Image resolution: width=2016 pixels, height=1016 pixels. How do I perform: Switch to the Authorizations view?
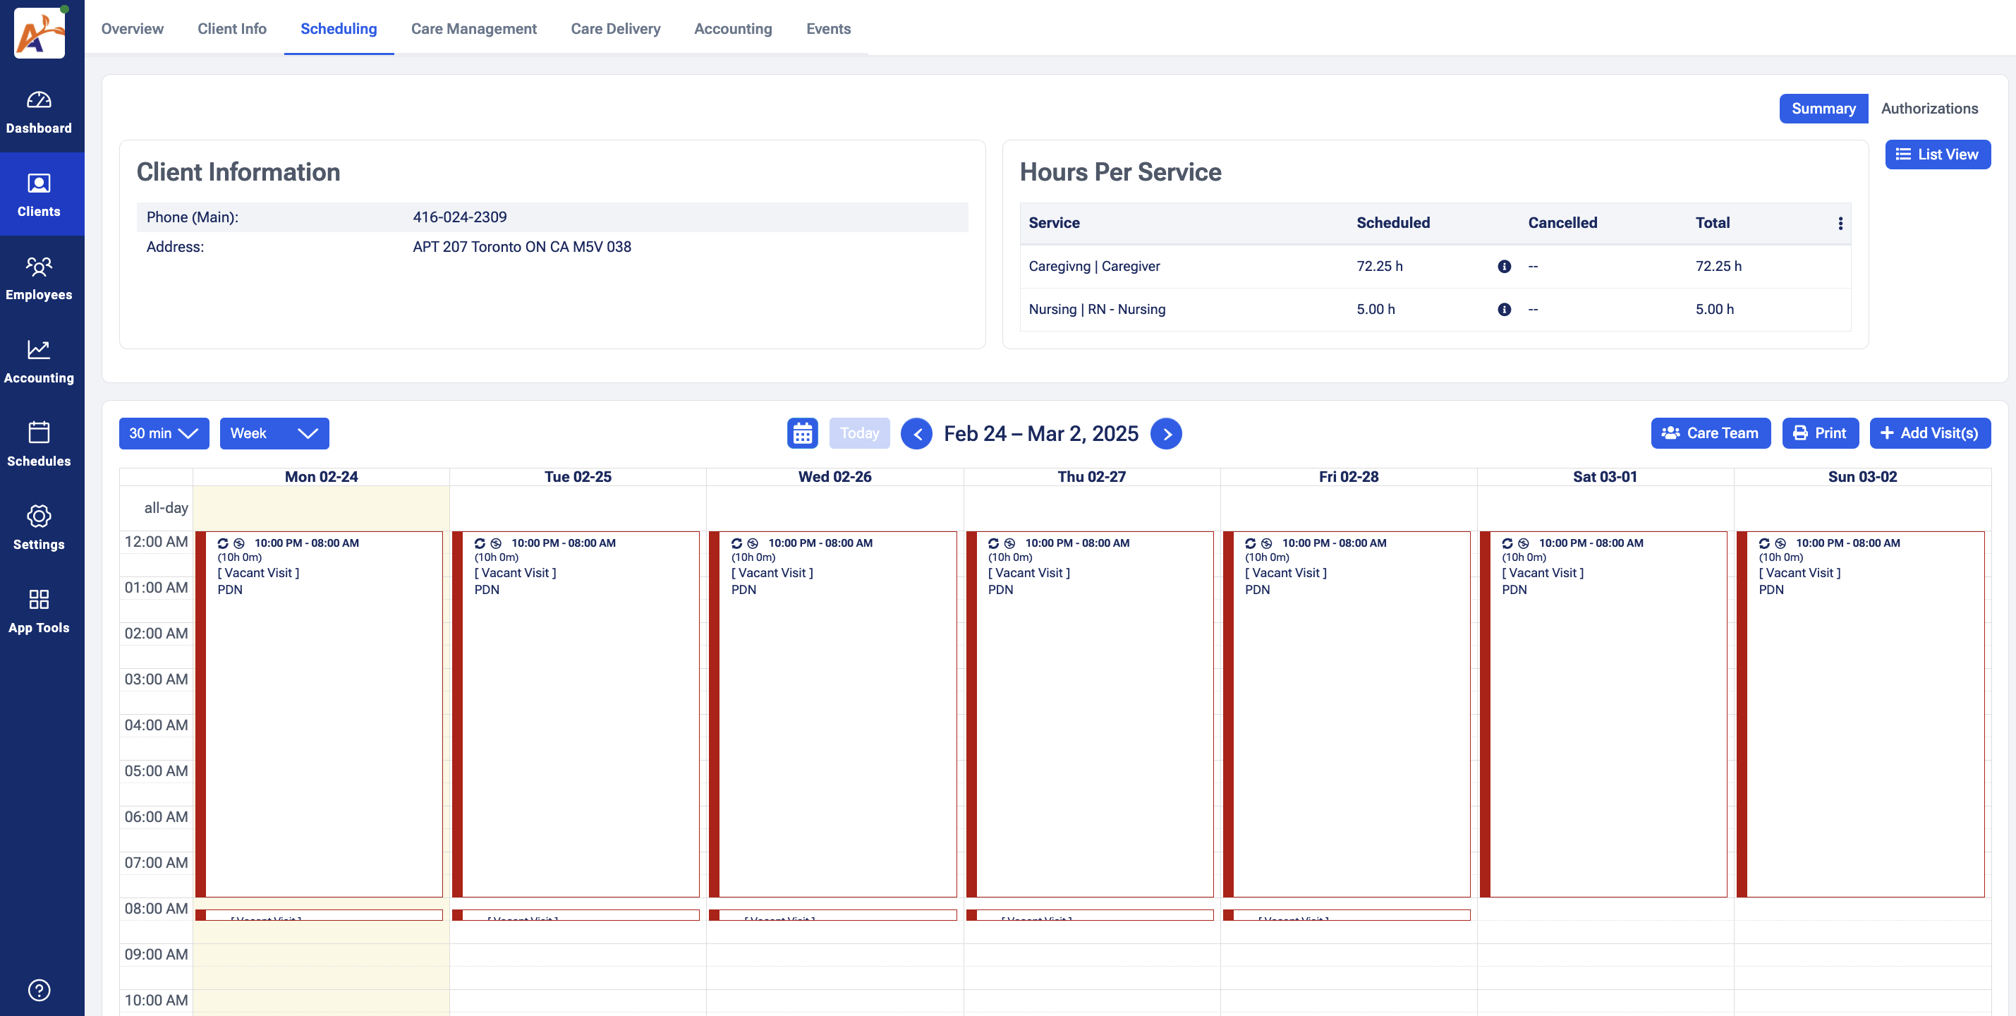tap(1929, 109)
